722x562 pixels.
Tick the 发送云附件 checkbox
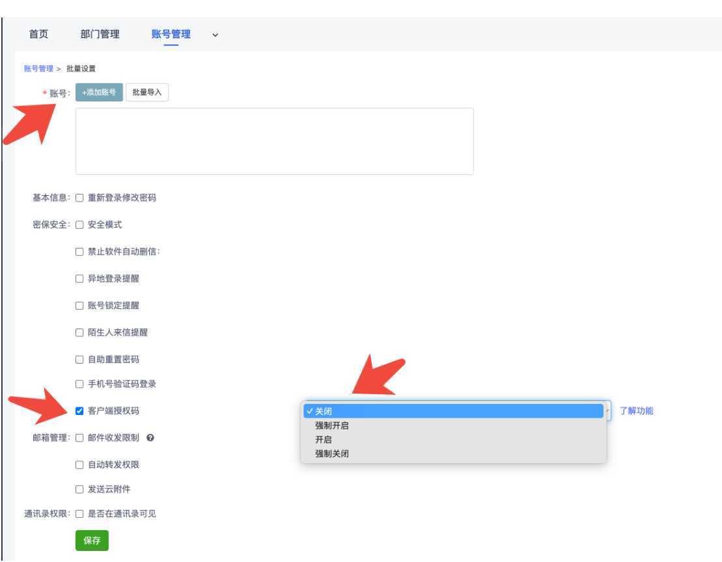click(79, 489)
